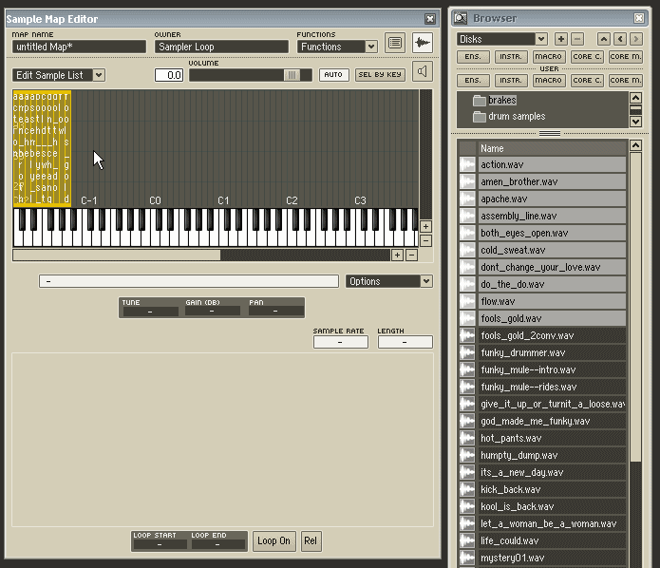This screenshot has width=660, height=568.
Task: Open Edit Sample List dropdown
Action: pos(59,75)
